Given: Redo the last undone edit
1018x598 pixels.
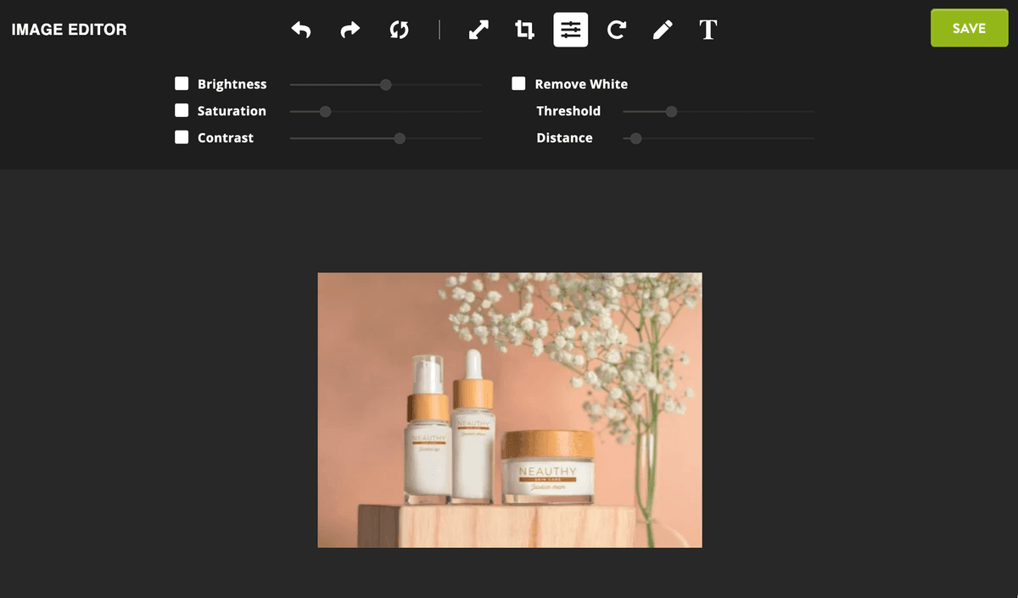Looking at the screenshot, I should click(350, 31).
